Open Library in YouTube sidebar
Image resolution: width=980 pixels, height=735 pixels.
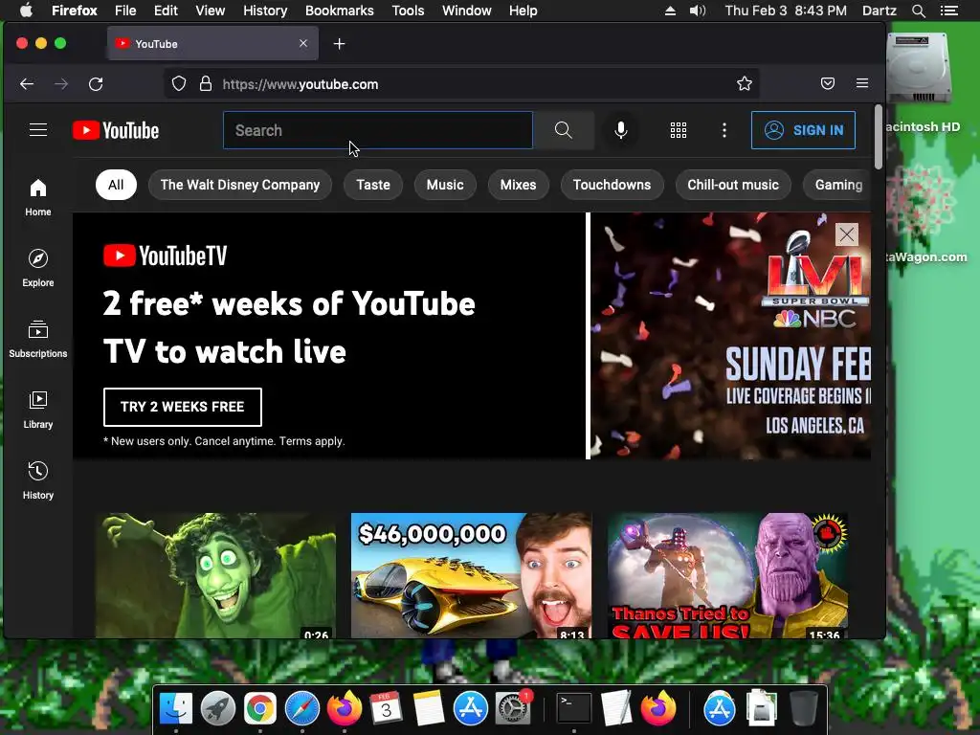point(38,410)
